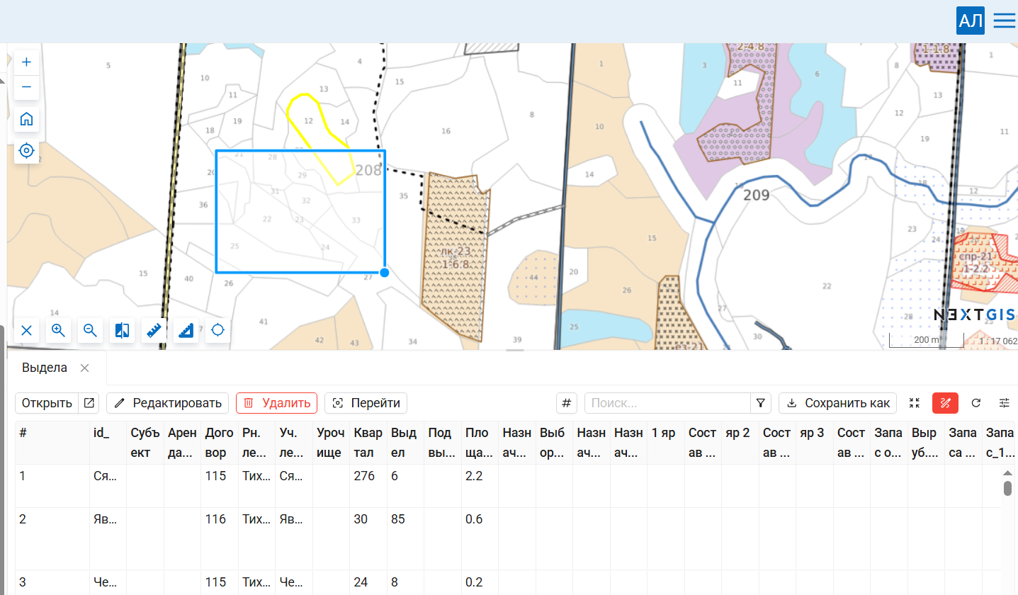Click the red Удалить button
This screenshot has width=1018, height=595.
point(276,403)
